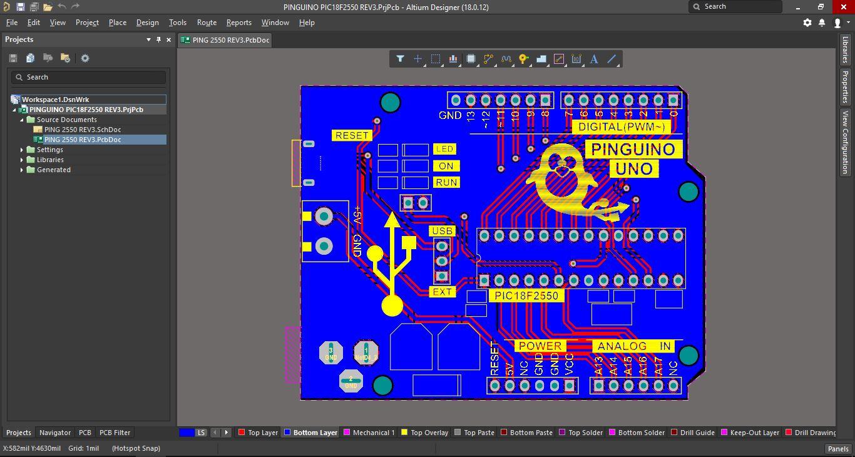Click the Selection Filter funnel icon

[x=400, y=59]
